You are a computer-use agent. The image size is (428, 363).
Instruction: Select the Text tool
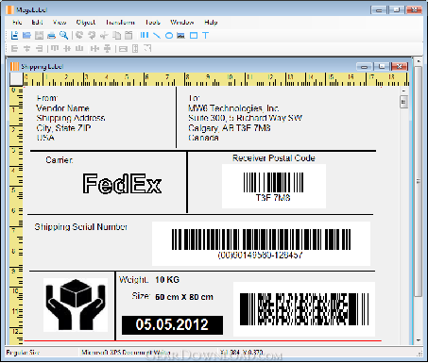click(x=206, y=36)
